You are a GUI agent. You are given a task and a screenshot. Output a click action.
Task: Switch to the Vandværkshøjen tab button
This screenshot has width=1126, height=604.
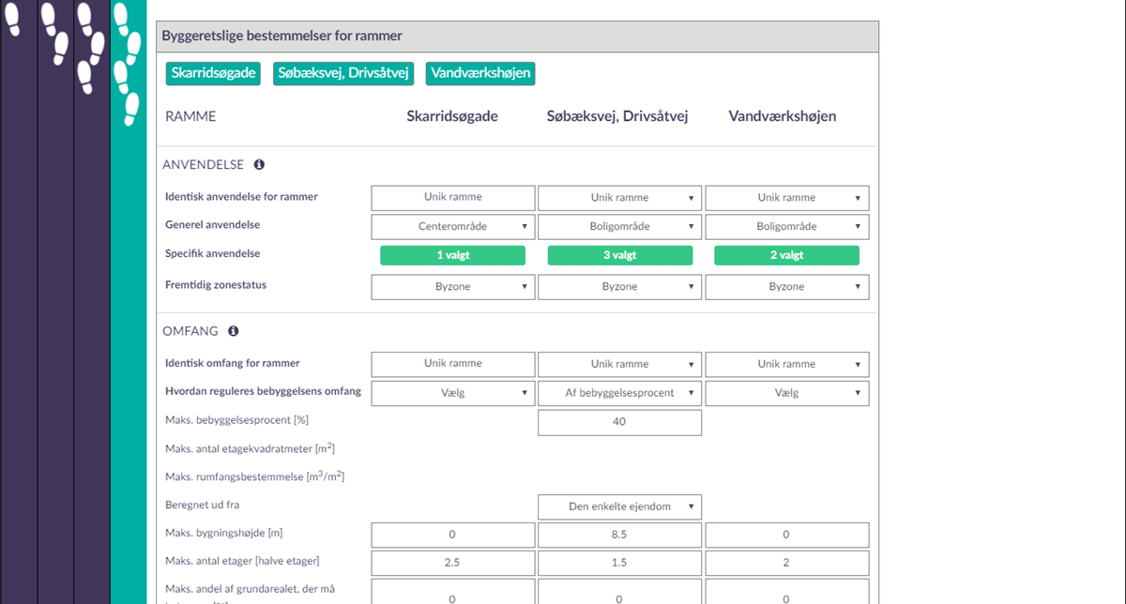[480, 73]
